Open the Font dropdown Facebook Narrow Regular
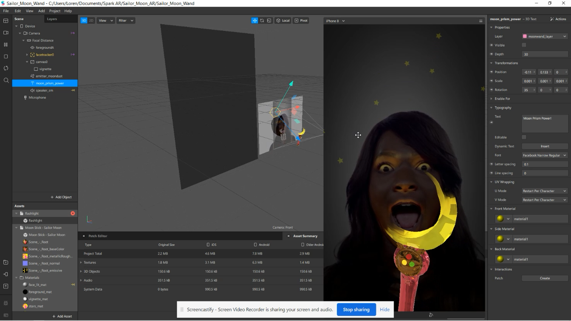The height and width of the screenshot is (321, 571). (x=545, y=155)
